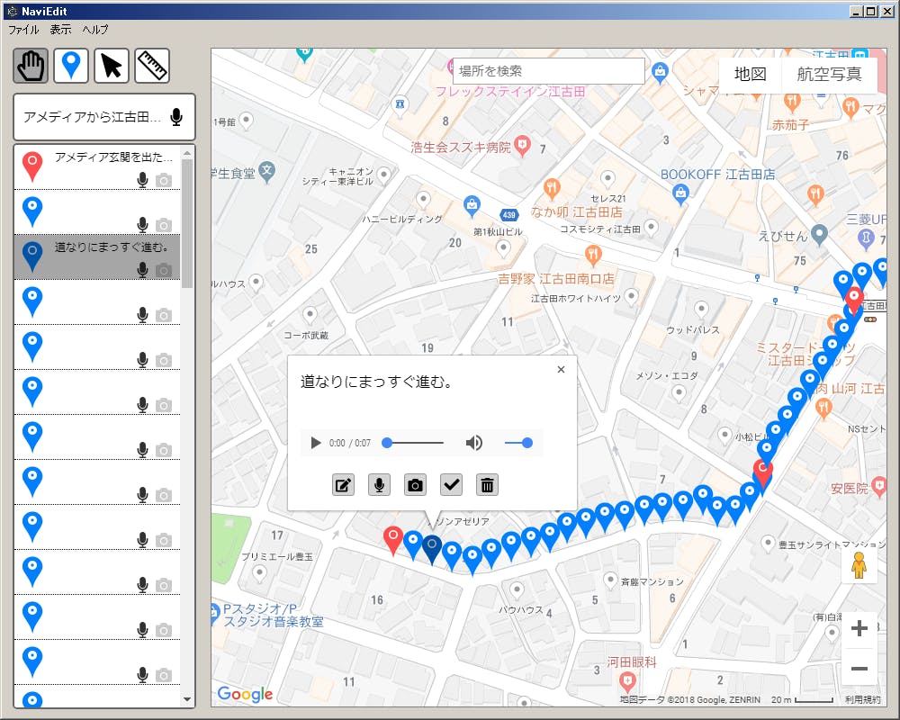Switch map to 地図 view
Image resolution: width=900 pixels, height=720 pixels.
[750, 75]
